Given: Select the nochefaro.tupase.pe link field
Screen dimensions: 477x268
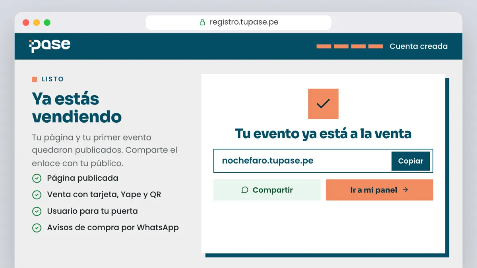Looking at the screenshot, I should 323,161.
